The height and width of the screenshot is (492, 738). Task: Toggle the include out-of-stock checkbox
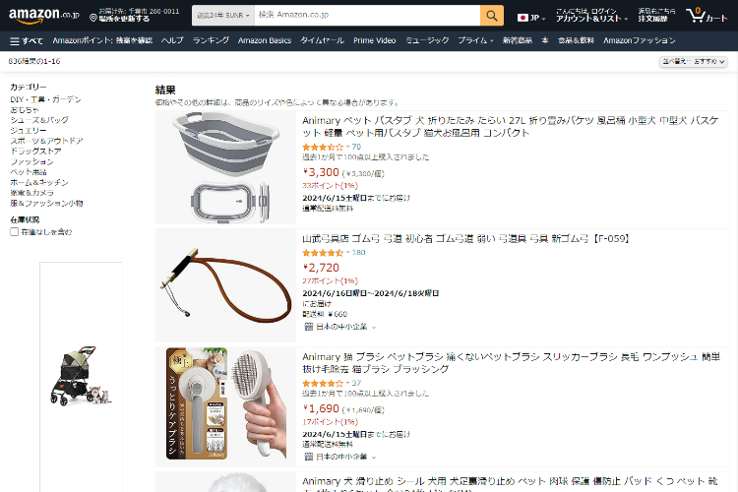[x=15, y=231]
